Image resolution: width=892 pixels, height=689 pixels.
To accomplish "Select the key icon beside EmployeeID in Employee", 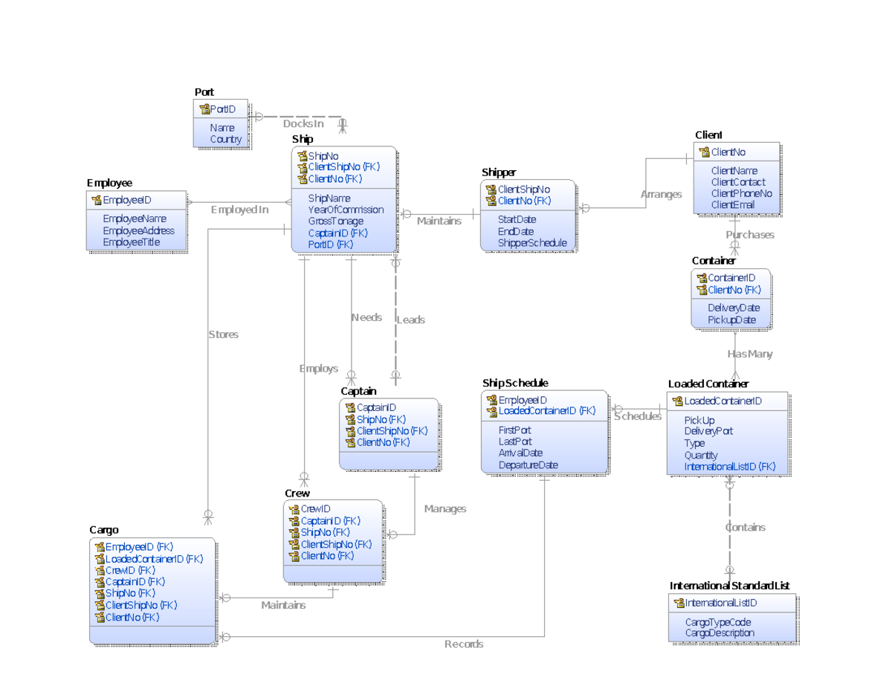I will [x=96, y=199].
